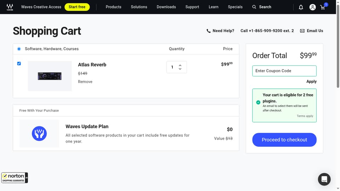Click the Search text in navbar

pos(265,7)
